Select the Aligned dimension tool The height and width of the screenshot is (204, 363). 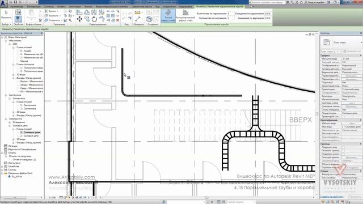pos(137,12)
